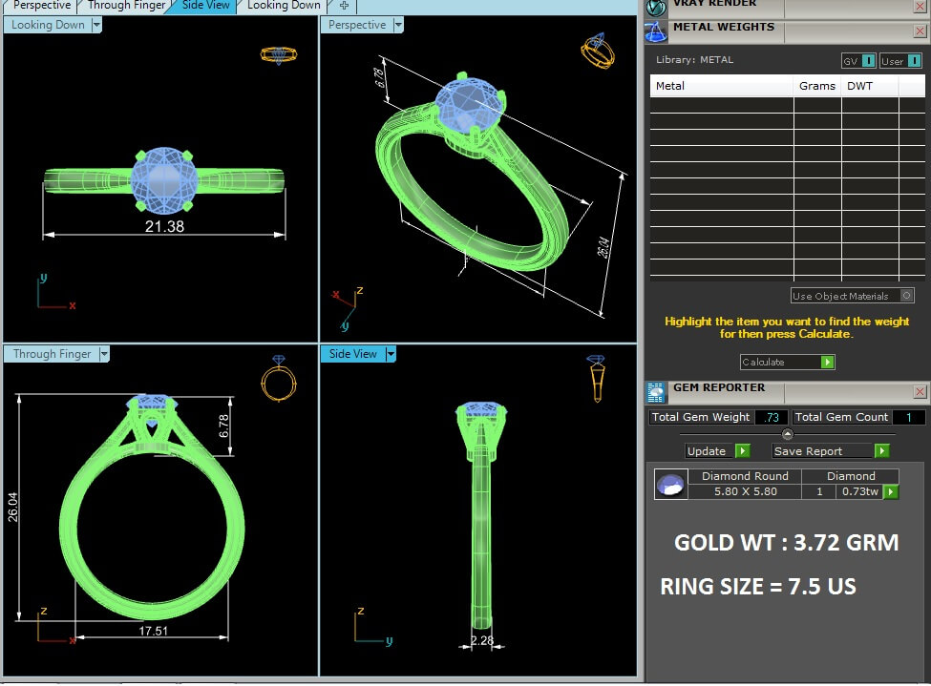Open the Through Finger viewport dropdown arrow
Screen dimensions: 931x686
104,354
